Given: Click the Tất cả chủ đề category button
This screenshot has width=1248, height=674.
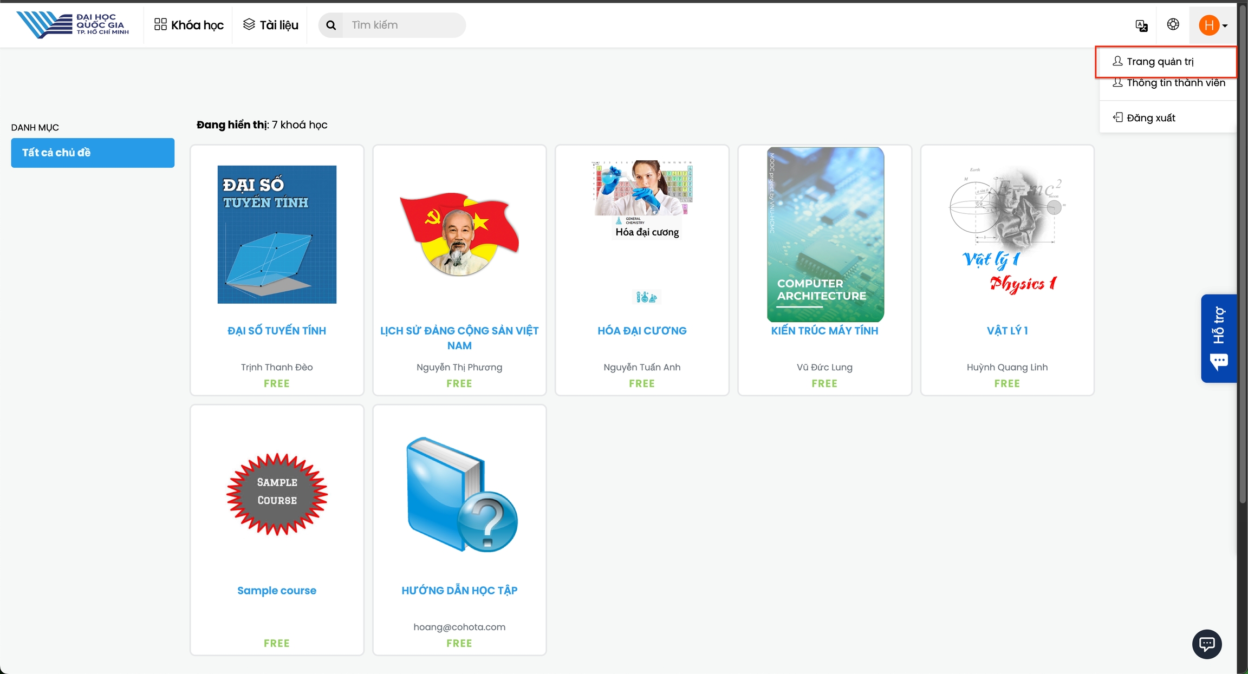Looking at the screenshot, I should [x=93, y=153].
